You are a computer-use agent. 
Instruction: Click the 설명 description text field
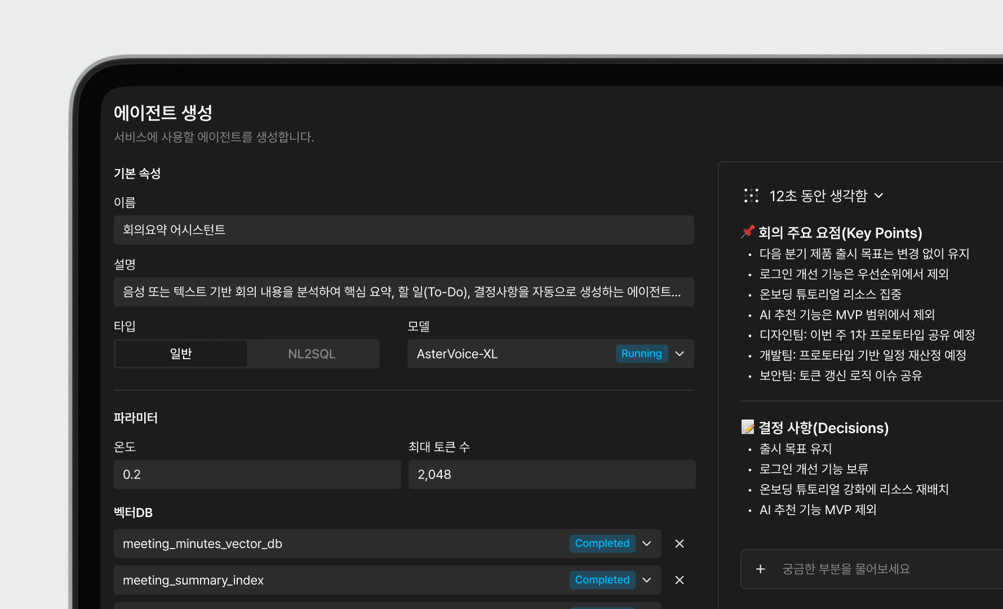click(x=403, y=292)
